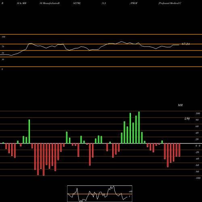Click the MR axis label 60
The image size is (202, 202).
coord(197,126)
